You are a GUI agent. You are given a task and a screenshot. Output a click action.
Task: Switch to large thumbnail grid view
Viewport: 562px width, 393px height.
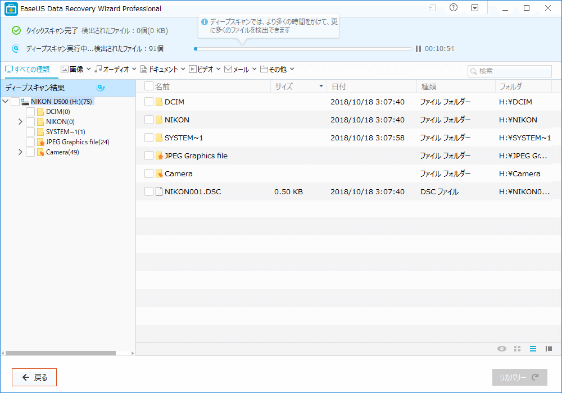tap(517, 349)
